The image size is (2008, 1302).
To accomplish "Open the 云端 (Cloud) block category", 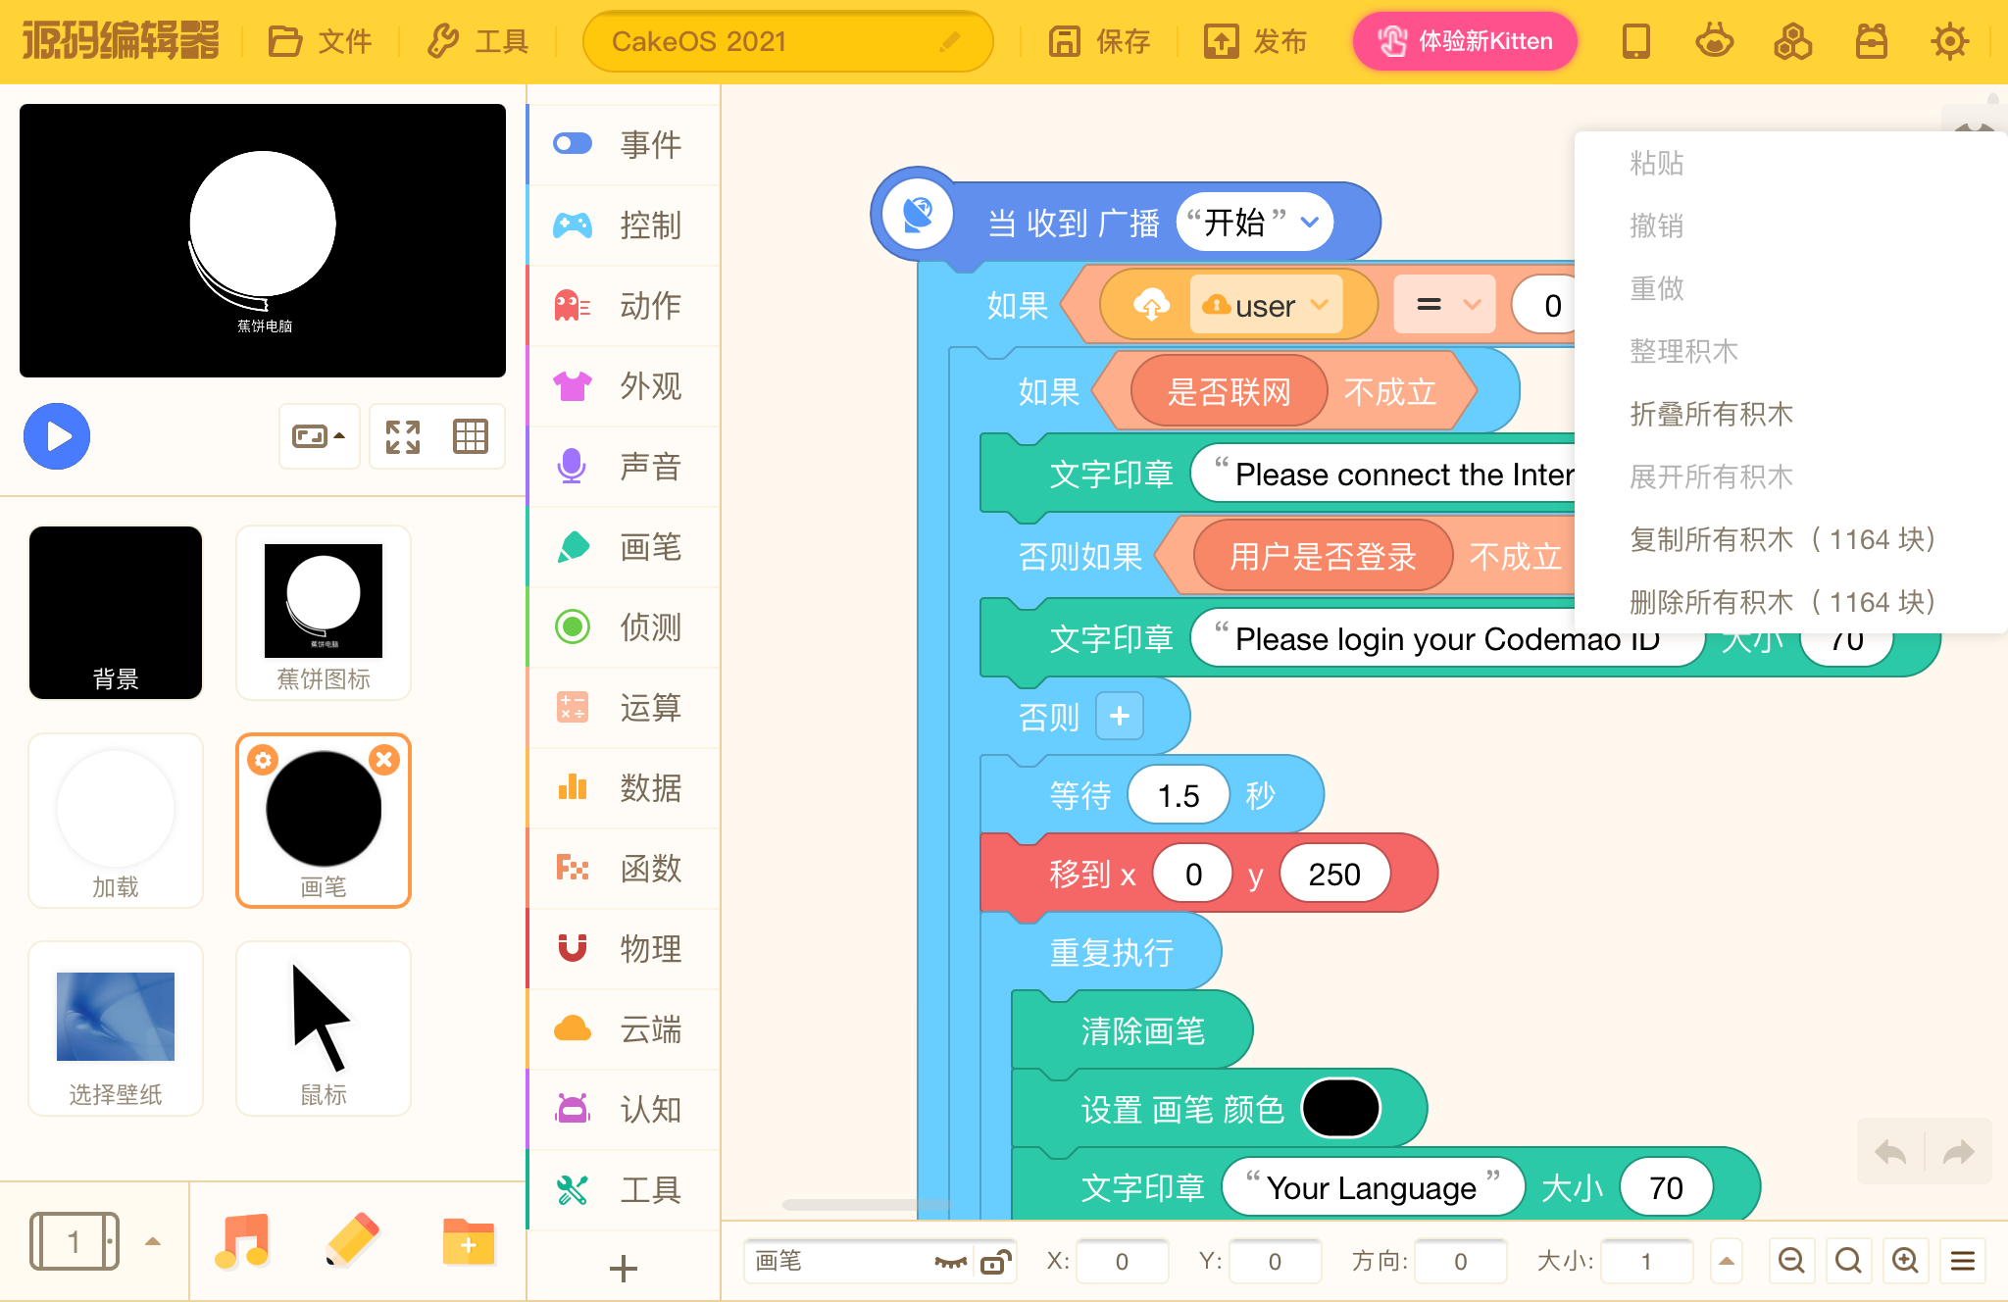I will (x=625, y=1028).
